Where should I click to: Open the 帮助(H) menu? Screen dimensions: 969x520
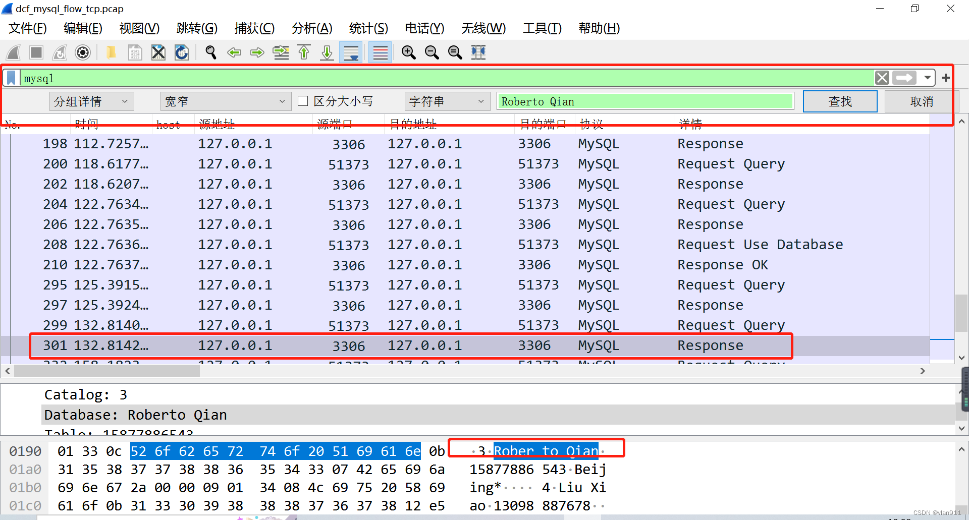(599, 28)
